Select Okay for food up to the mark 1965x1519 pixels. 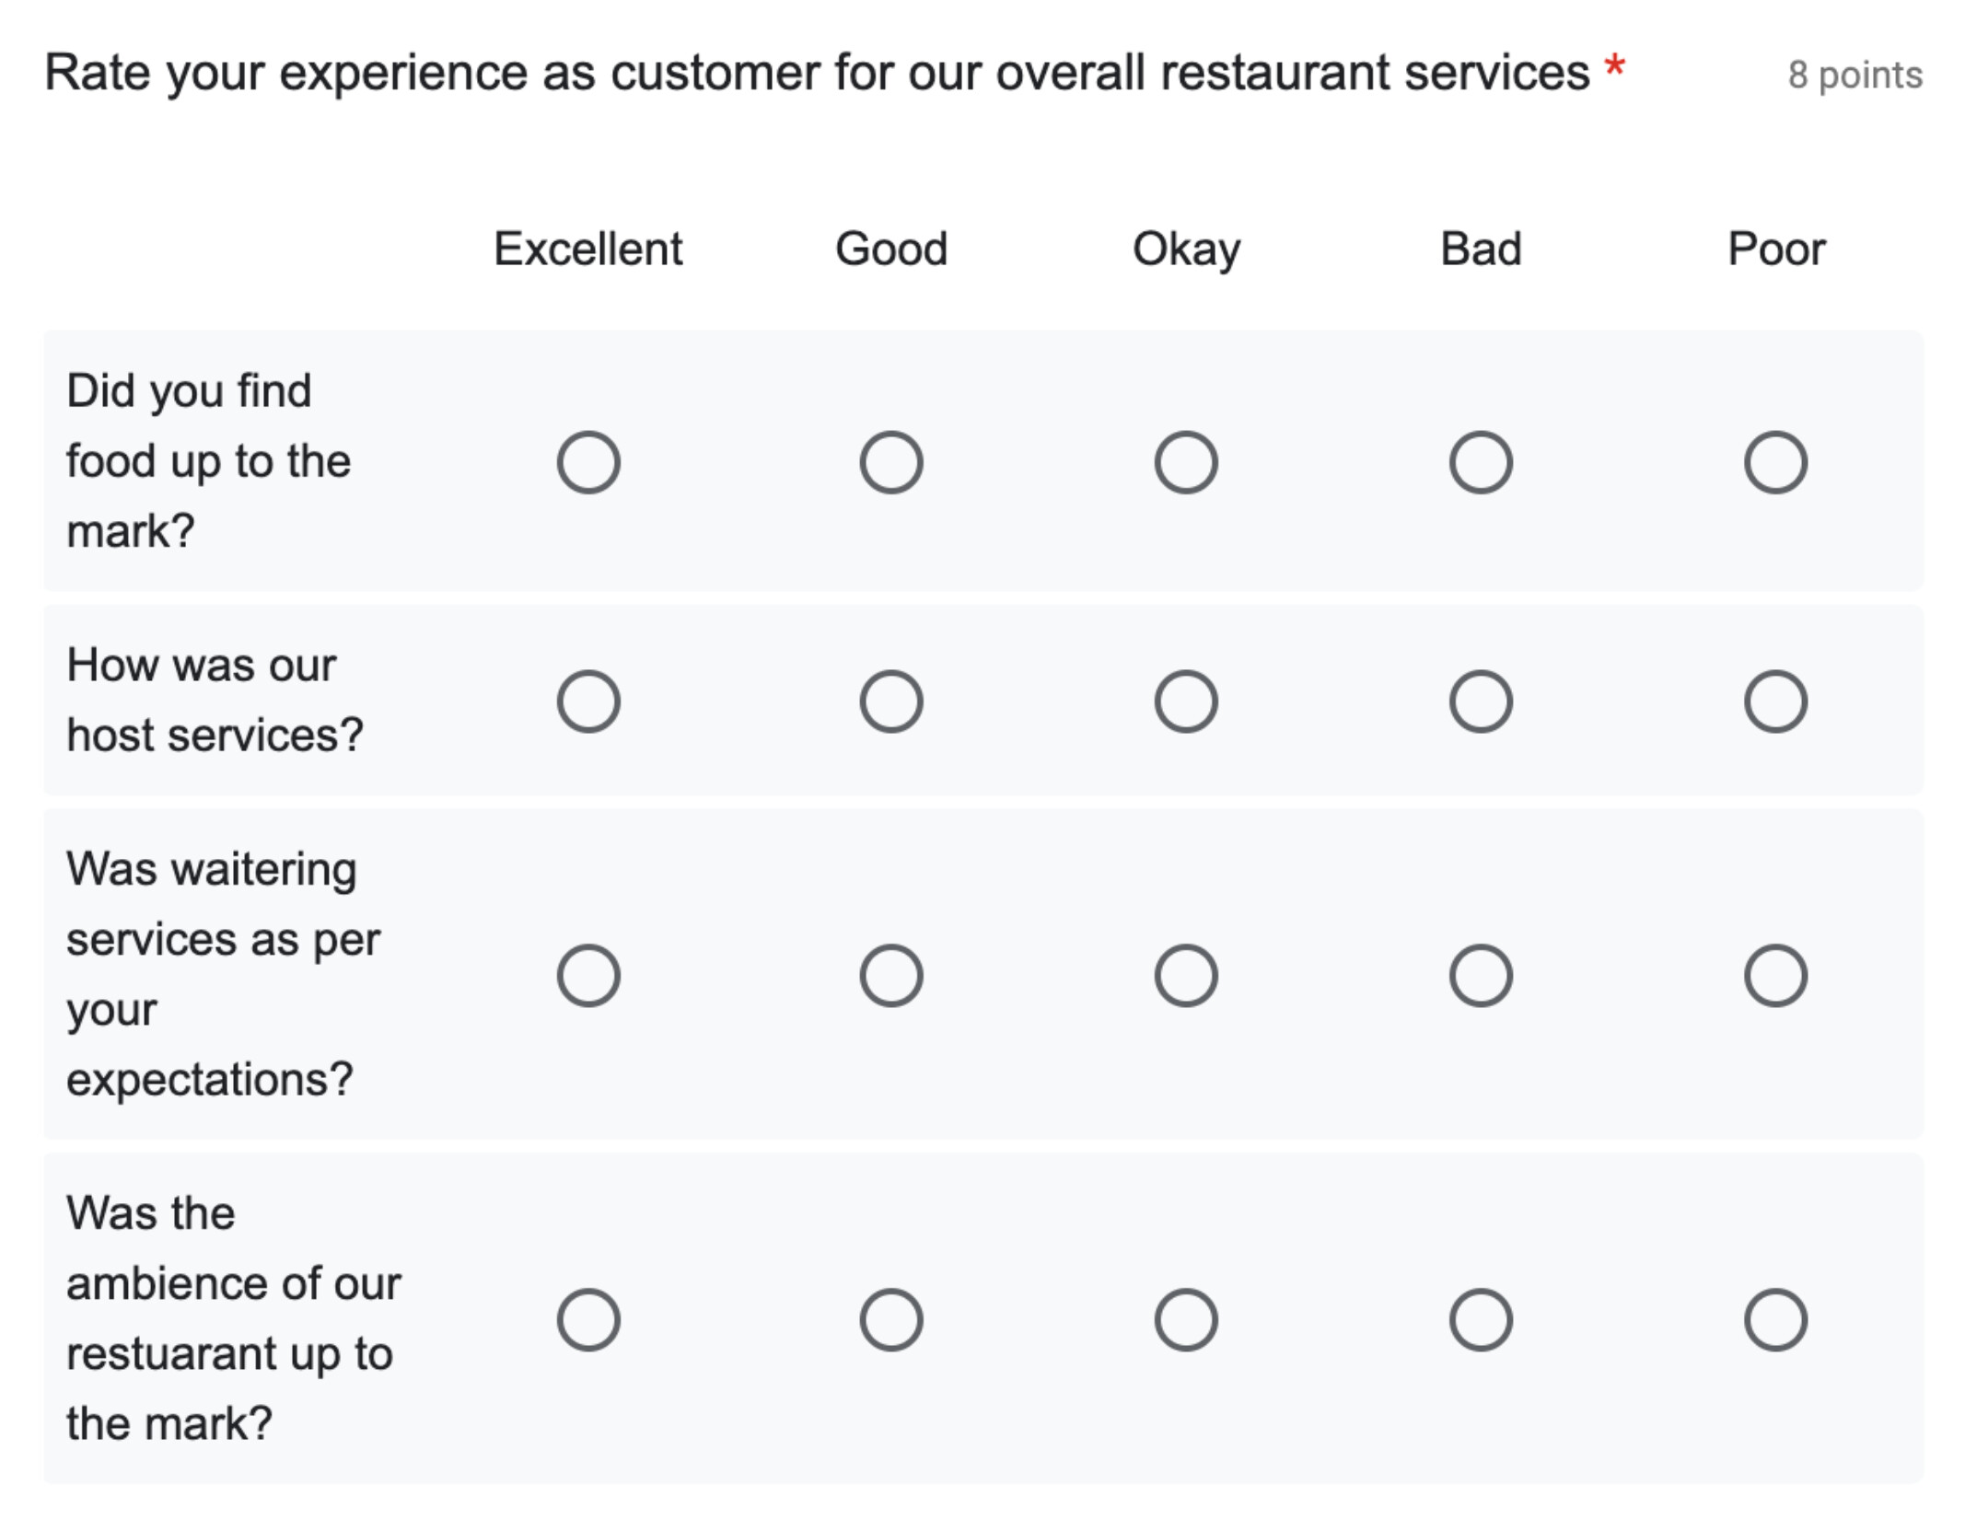click(x=1186, y=462)
